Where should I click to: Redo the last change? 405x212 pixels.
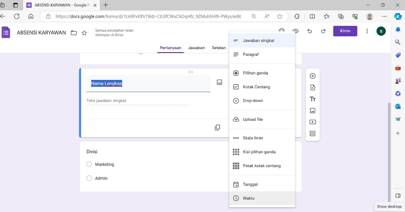(x=323, y=31)
